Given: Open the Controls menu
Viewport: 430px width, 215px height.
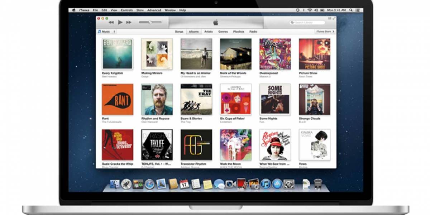Looking at the screenshot, I should (x=126, y=10).
